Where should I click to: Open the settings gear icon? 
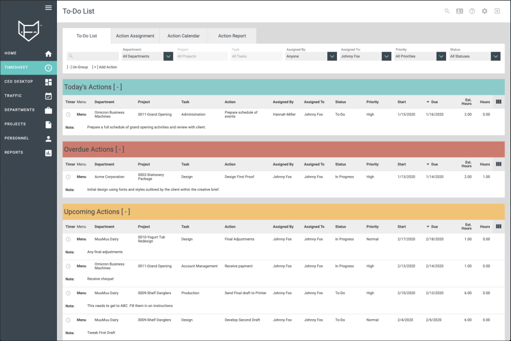point(484,11)
